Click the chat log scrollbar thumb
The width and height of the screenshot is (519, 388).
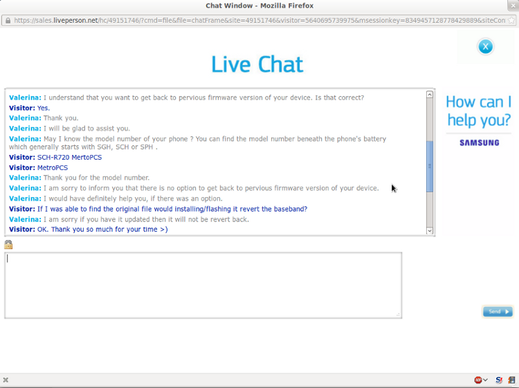[x=430, y=167]
